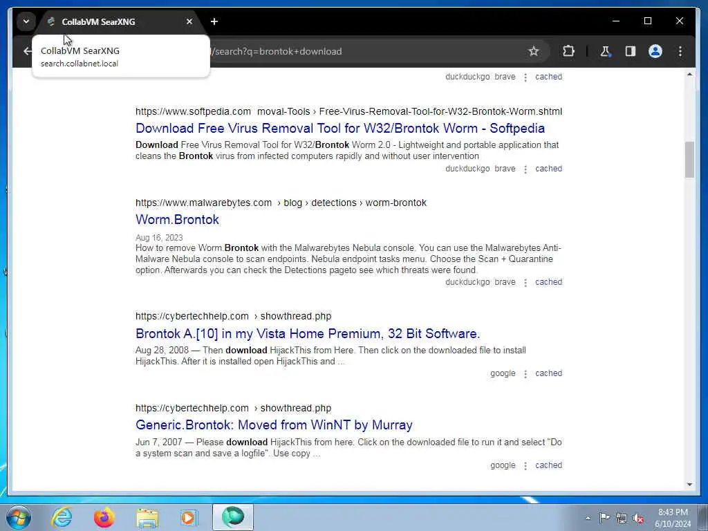
Task: Open three-dot options for Brontok A.[10] result
Action: [x=525, y=374]
